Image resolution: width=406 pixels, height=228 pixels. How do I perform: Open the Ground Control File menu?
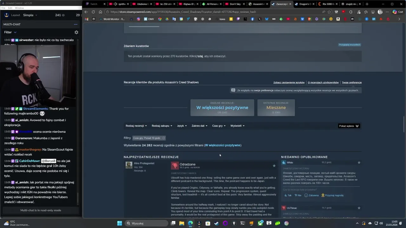pyautogui.click(x=3, y=8)
